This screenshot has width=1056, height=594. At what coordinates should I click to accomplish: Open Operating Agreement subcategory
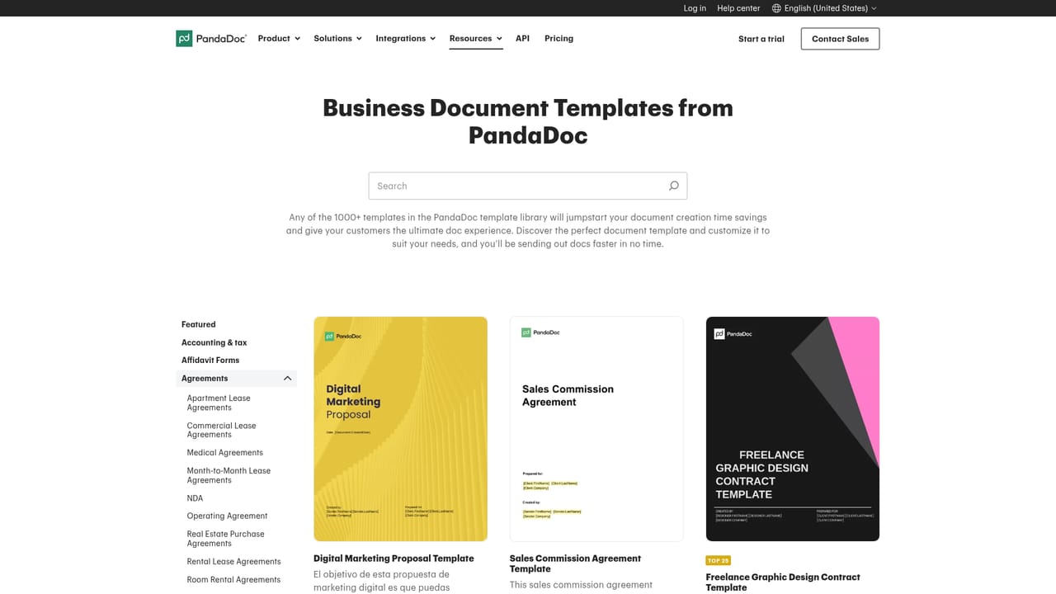pyautogui.click(x=227, y=516)
